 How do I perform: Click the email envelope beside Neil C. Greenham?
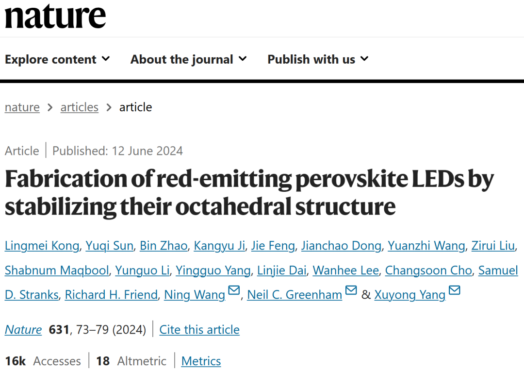click(351, 290)
